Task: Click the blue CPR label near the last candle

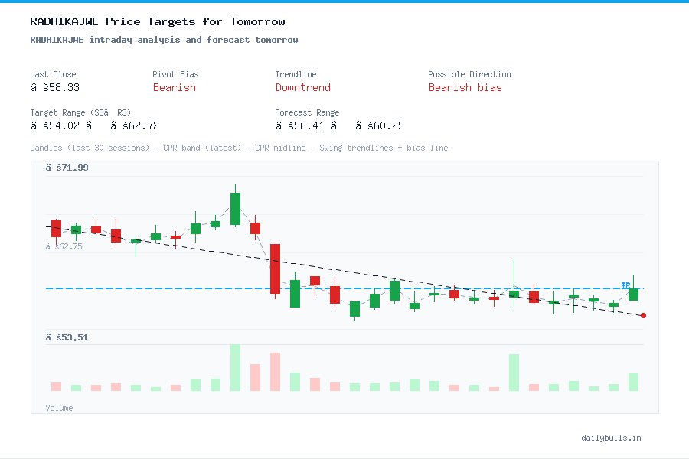Action: (625, 285)
